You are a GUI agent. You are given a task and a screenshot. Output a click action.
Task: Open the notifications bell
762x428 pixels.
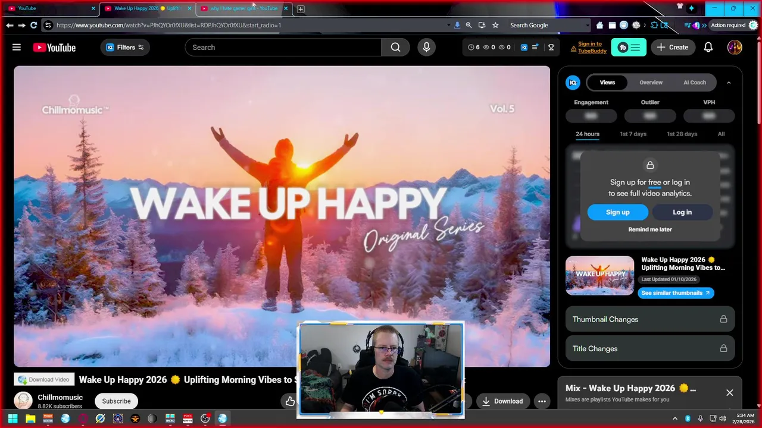tap(708, 48)
